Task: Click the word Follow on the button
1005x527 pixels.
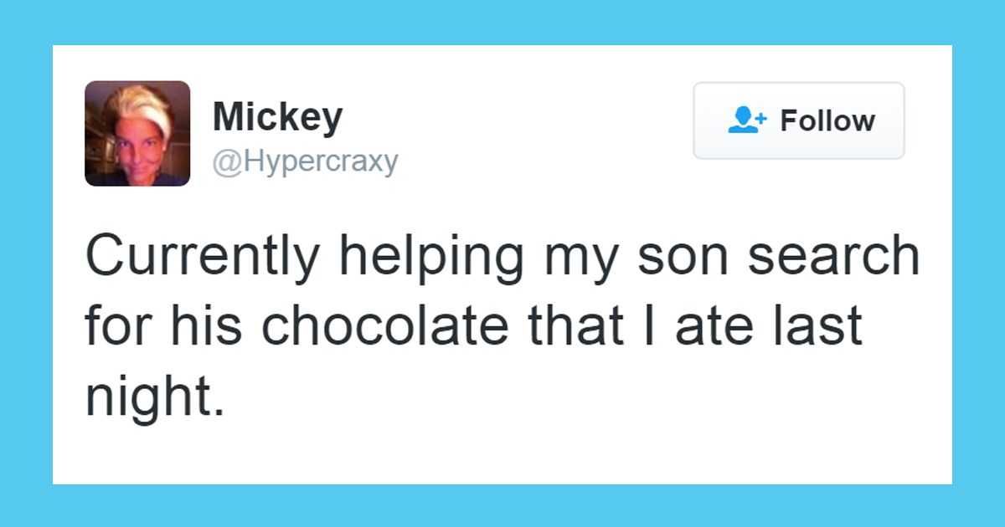Action: point(827,120)
